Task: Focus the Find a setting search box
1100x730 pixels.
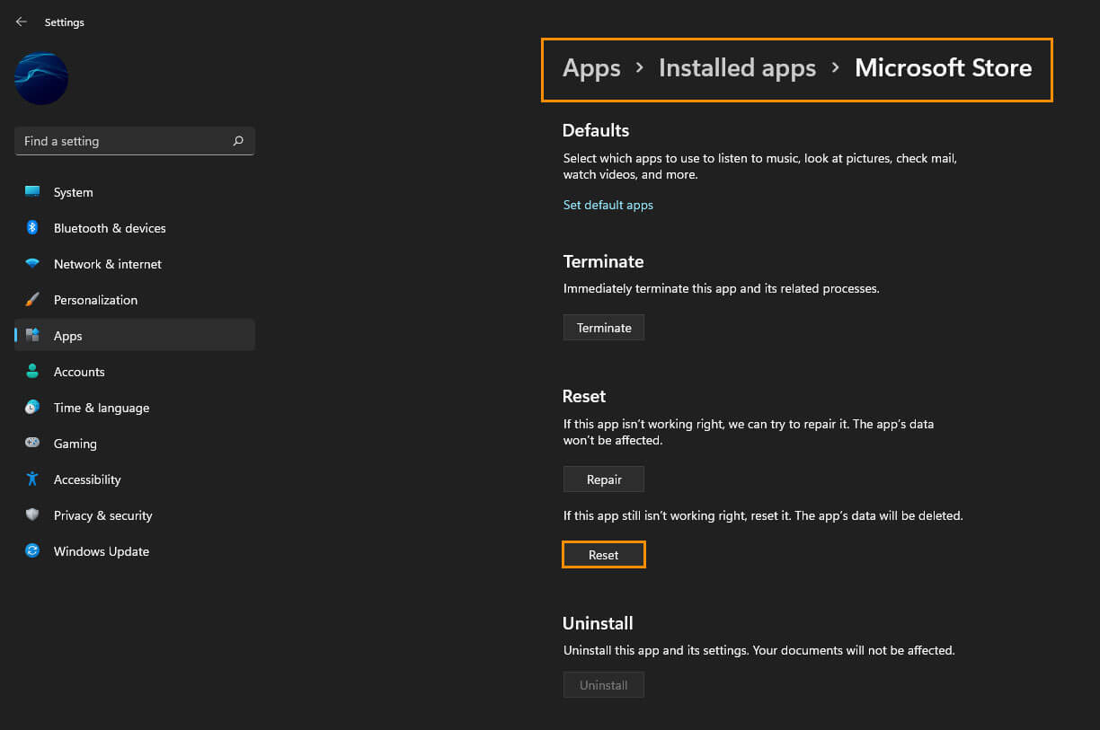Action: 135,141
